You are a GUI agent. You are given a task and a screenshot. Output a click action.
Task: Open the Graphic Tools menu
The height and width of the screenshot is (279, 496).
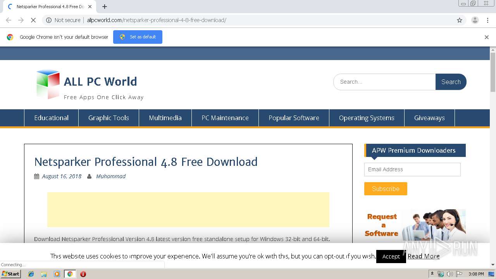pos(108,118)
